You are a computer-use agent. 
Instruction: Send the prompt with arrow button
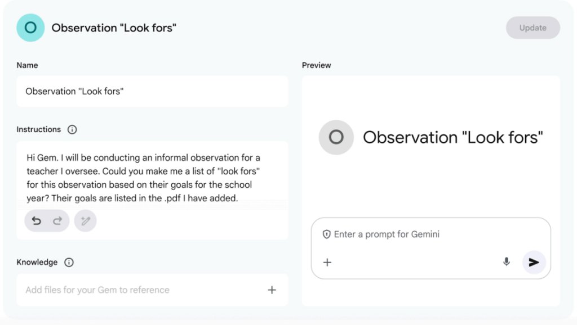pyautogui.click(x=534, y=262)
